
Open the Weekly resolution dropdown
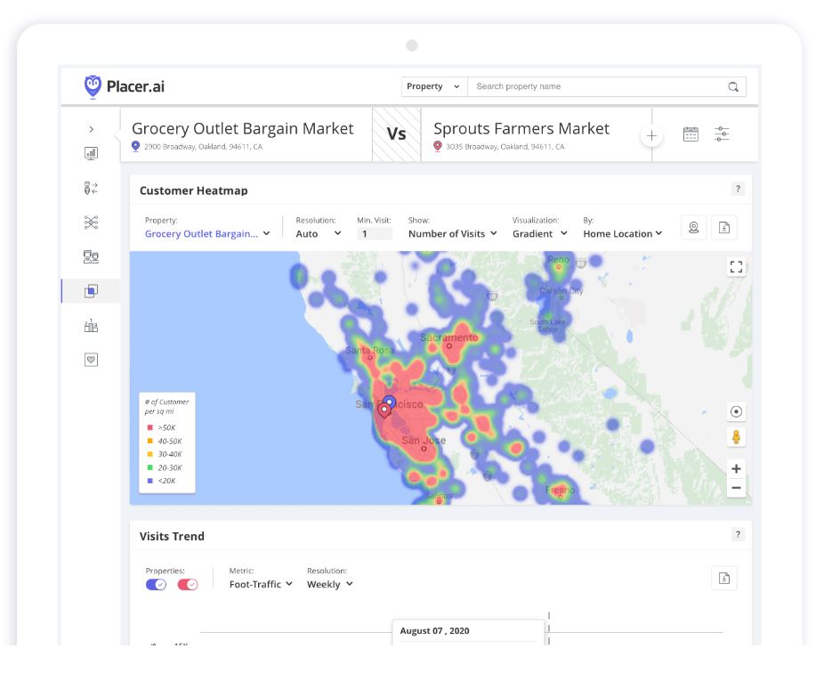[x=329, y=585]
